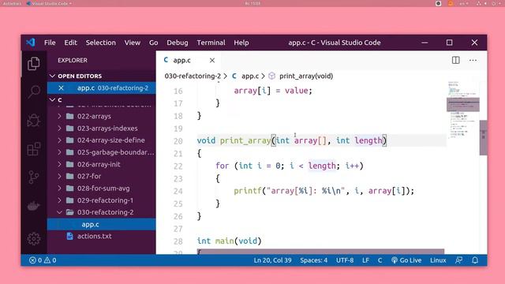
Task: Open Visual Studio Code app menu in top bar
Action: (x=49, y=3)
